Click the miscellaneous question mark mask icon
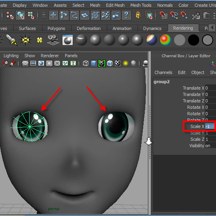This screenshot has height=216, width=216. tap(126, 15)
